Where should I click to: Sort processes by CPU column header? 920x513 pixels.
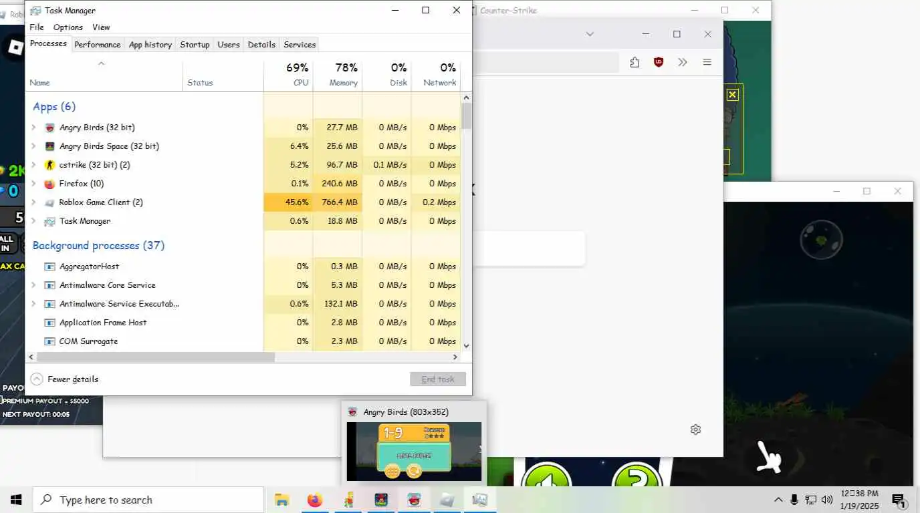288,75
